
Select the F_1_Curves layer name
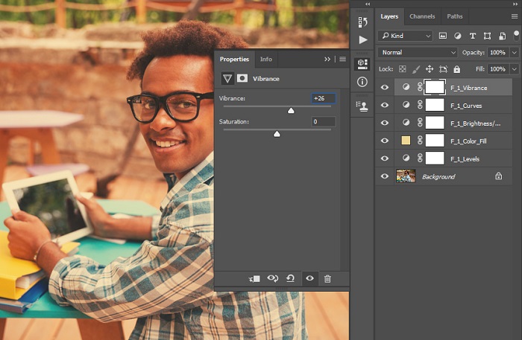(x=466, y=106)
